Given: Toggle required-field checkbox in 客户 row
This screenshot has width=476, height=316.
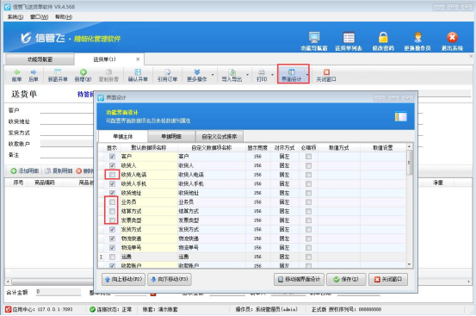Looking at the screenshot, I should [308, 157].
